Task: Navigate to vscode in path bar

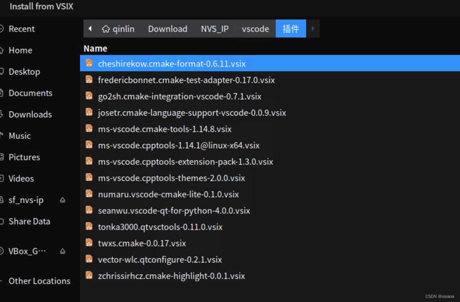Action: 255,29
